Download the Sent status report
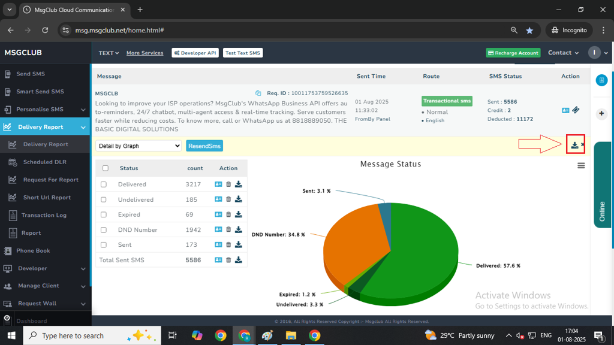614x345 pixels. point(239,245)
